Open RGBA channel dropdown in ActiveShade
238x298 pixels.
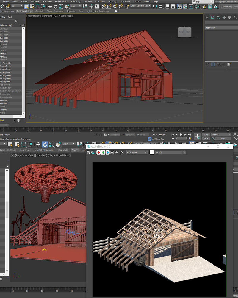170,152
